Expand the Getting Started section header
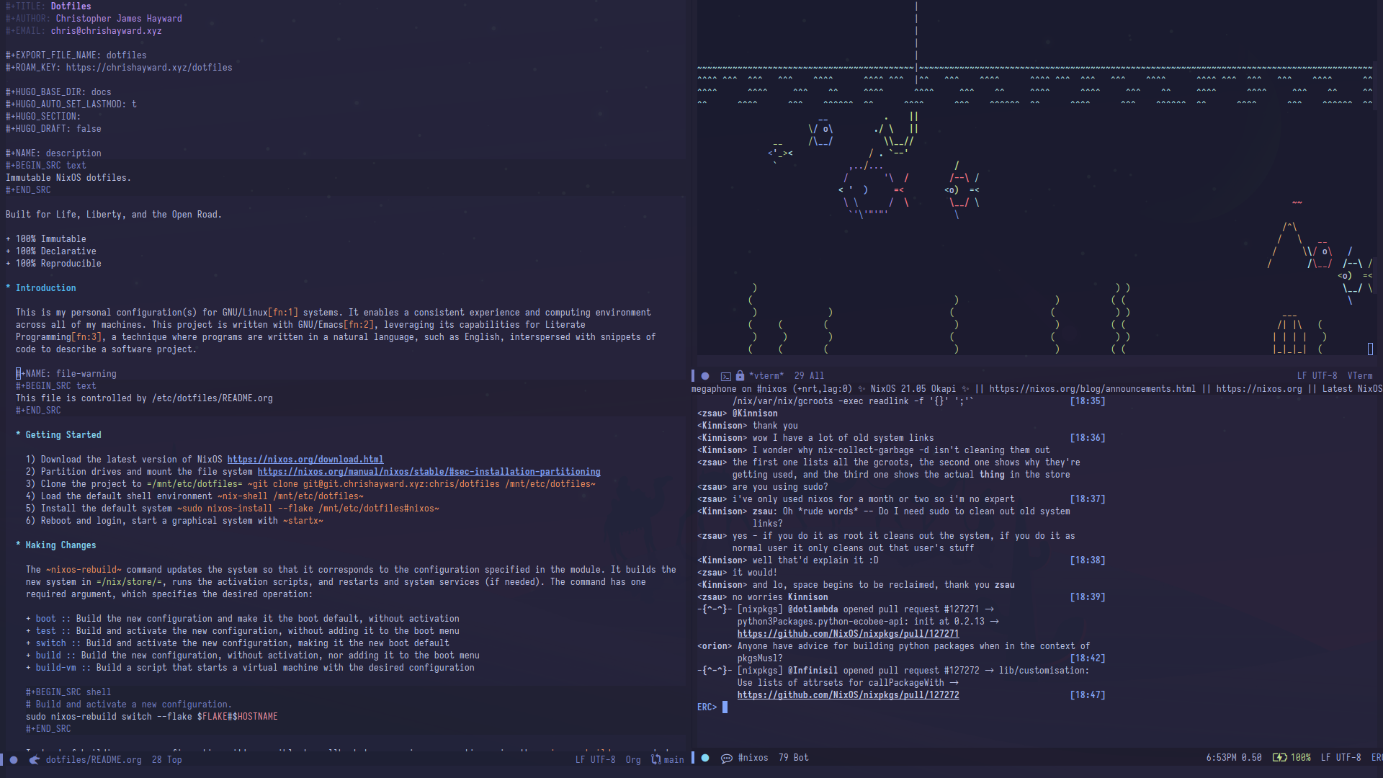The height and width of the screenshot is (778, 1383). click(8, 434)
